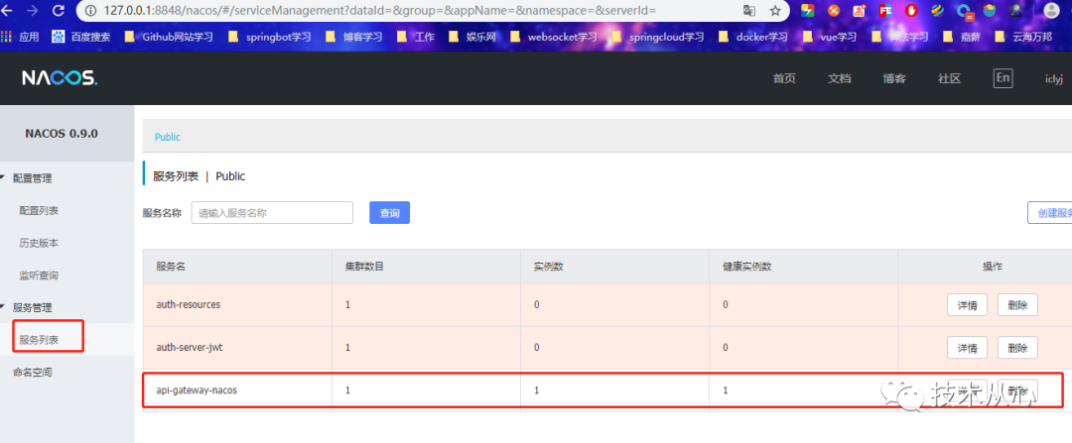Open the 嘉薪 bookmark folder
The image size is (1072, 443).
pyautogui.click(x=961, y=37)
